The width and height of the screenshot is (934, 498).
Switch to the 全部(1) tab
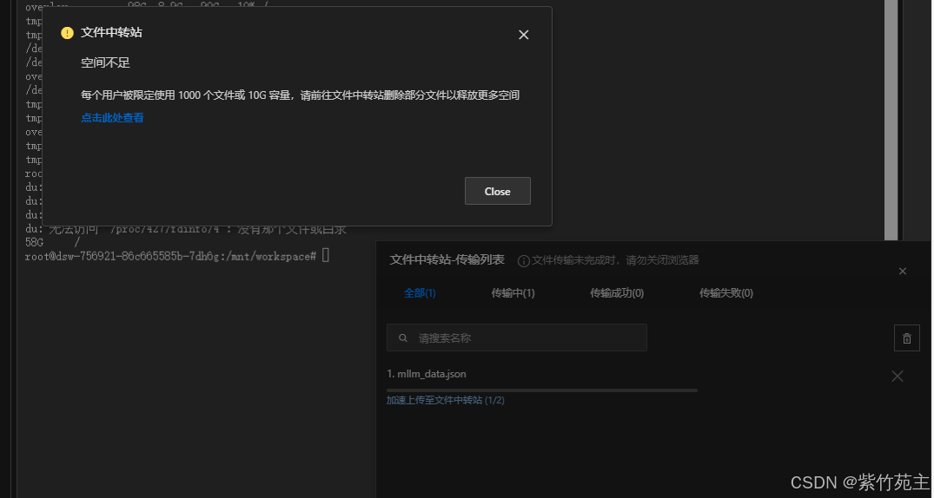(420, 292)
